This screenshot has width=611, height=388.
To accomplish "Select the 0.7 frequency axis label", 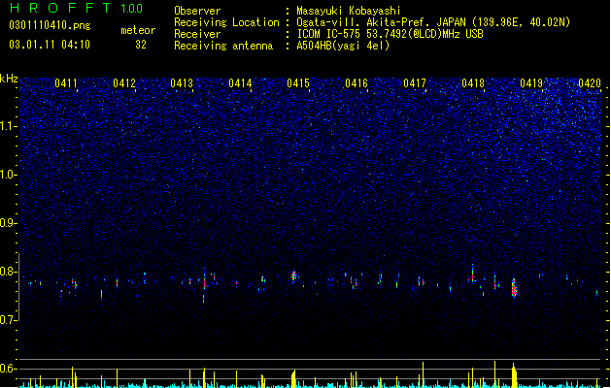I will 8,320.
